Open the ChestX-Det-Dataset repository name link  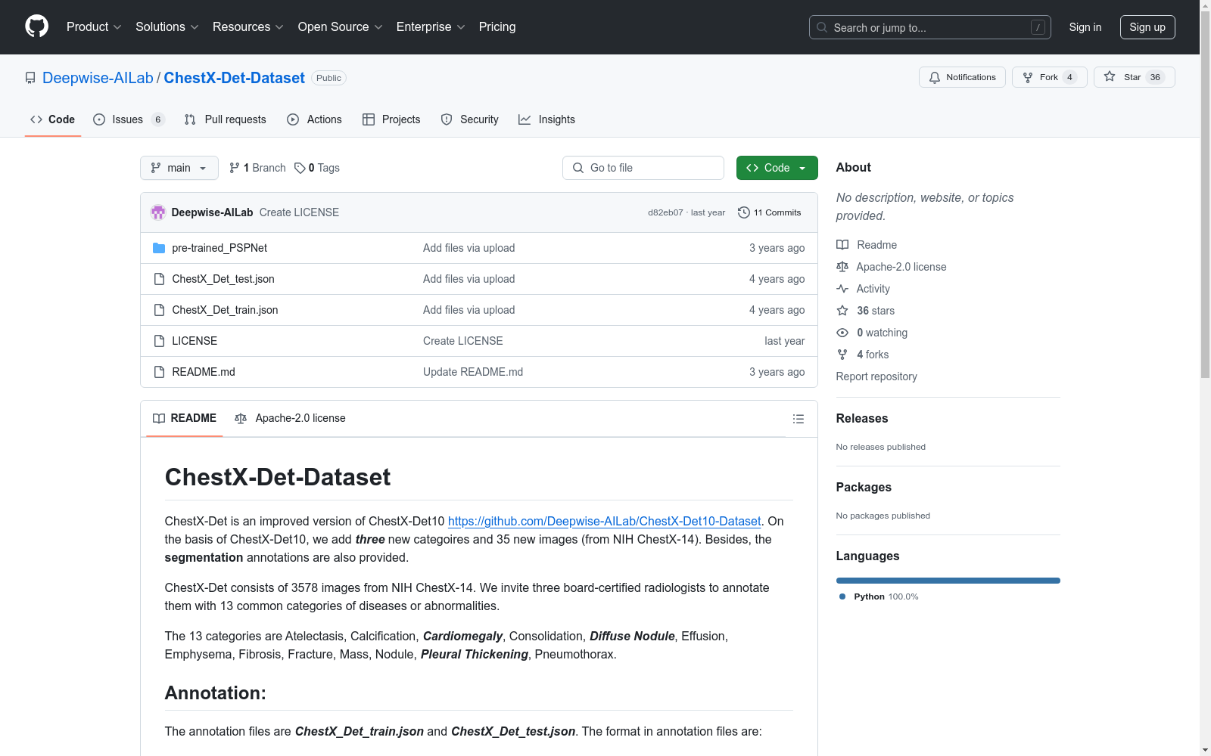tap(235, 78)
